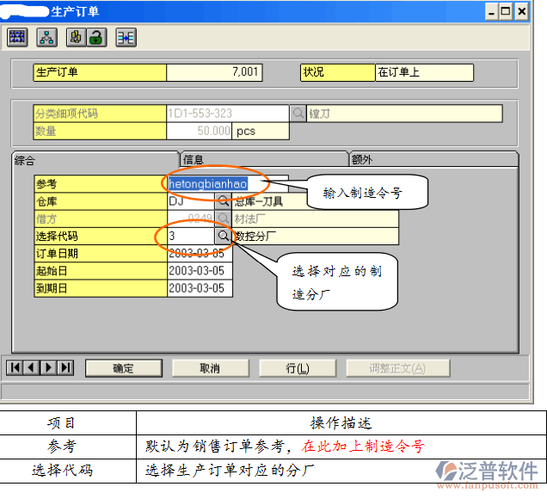Click table header 操作描述
Screen dimensions: 547x499
341,423
